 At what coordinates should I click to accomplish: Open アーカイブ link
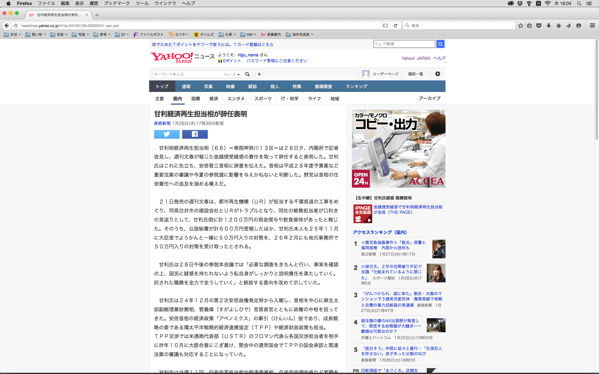click(429, 98)
